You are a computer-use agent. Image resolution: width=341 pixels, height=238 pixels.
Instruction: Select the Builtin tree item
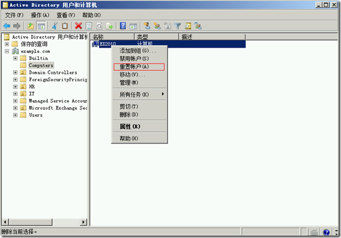point(38,58)
